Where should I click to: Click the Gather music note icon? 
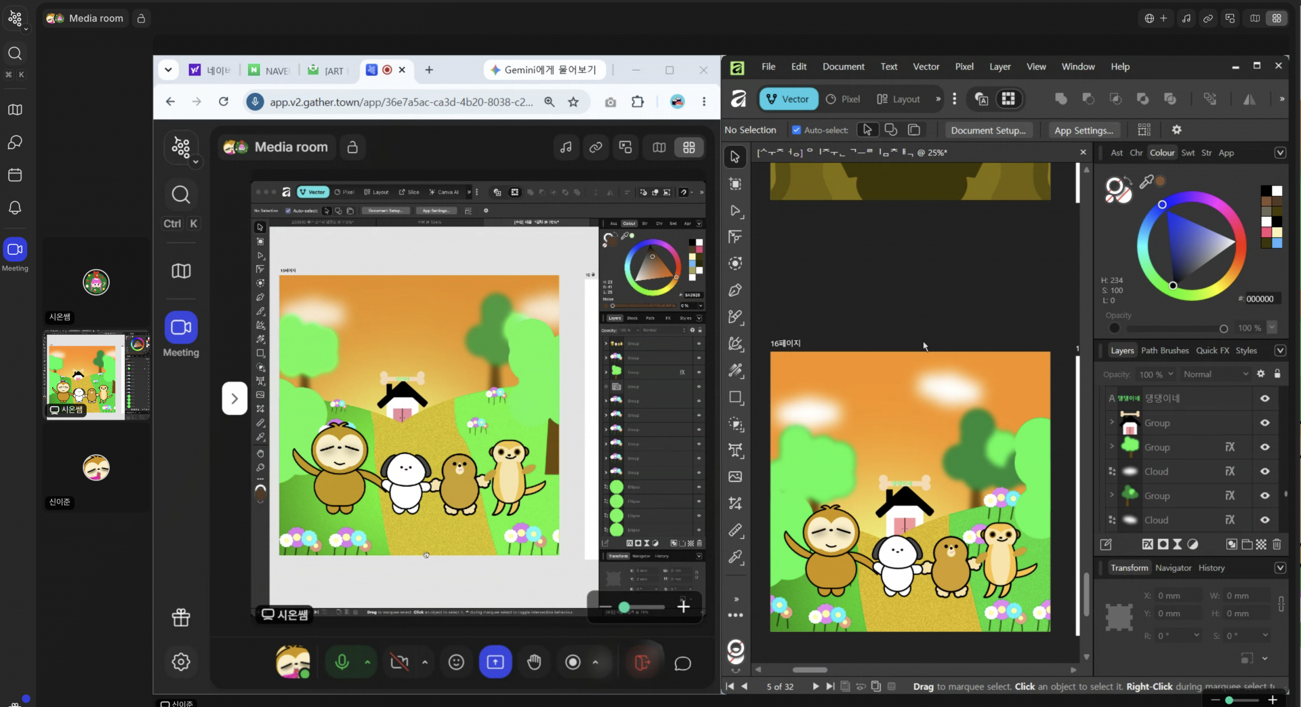click(x=566, y=147)
